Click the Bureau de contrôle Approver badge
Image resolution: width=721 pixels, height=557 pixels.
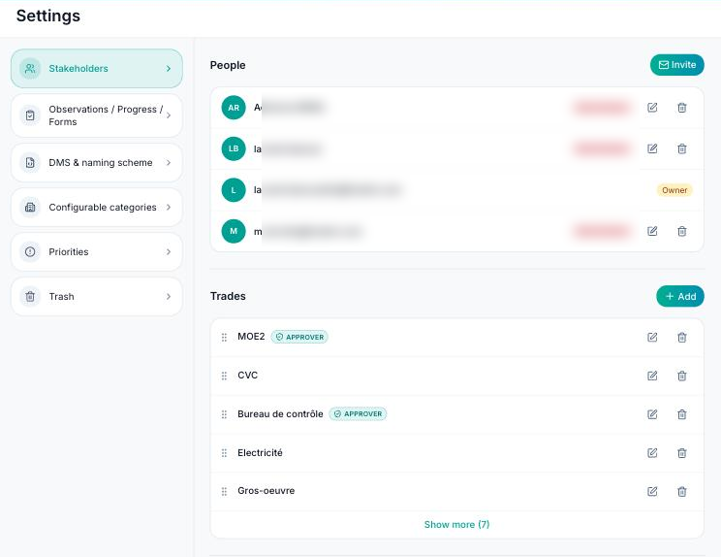coord(358,413)
